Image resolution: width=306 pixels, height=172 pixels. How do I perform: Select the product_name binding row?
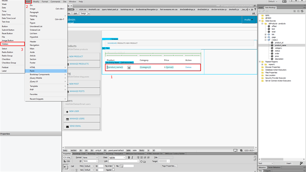[282, 45]
